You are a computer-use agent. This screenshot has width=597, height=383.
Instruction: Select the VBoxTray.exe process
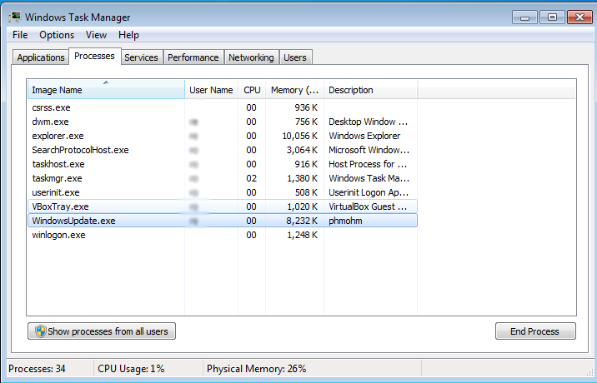pyautogui.click(x=223, y=206)
